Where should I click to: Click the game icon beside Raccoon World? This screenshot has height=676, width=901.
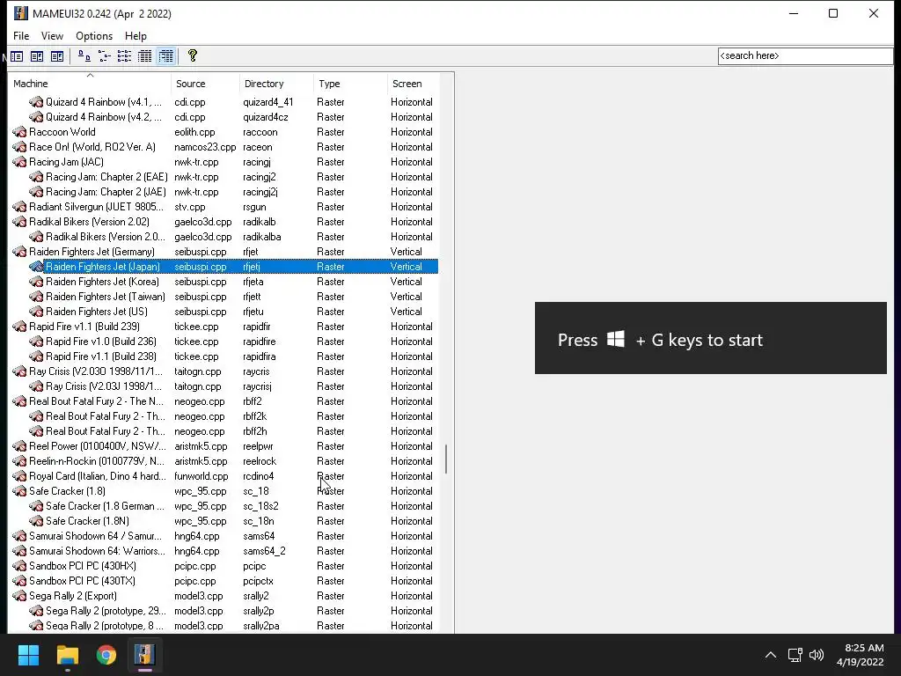[19, 132]
